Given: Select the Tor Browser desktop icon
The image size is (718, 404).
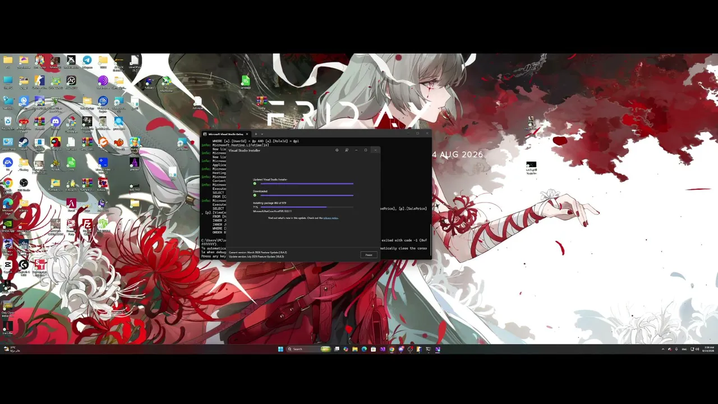Looking at the screenshot, I should pyautogui.click(x=103, y=82).
